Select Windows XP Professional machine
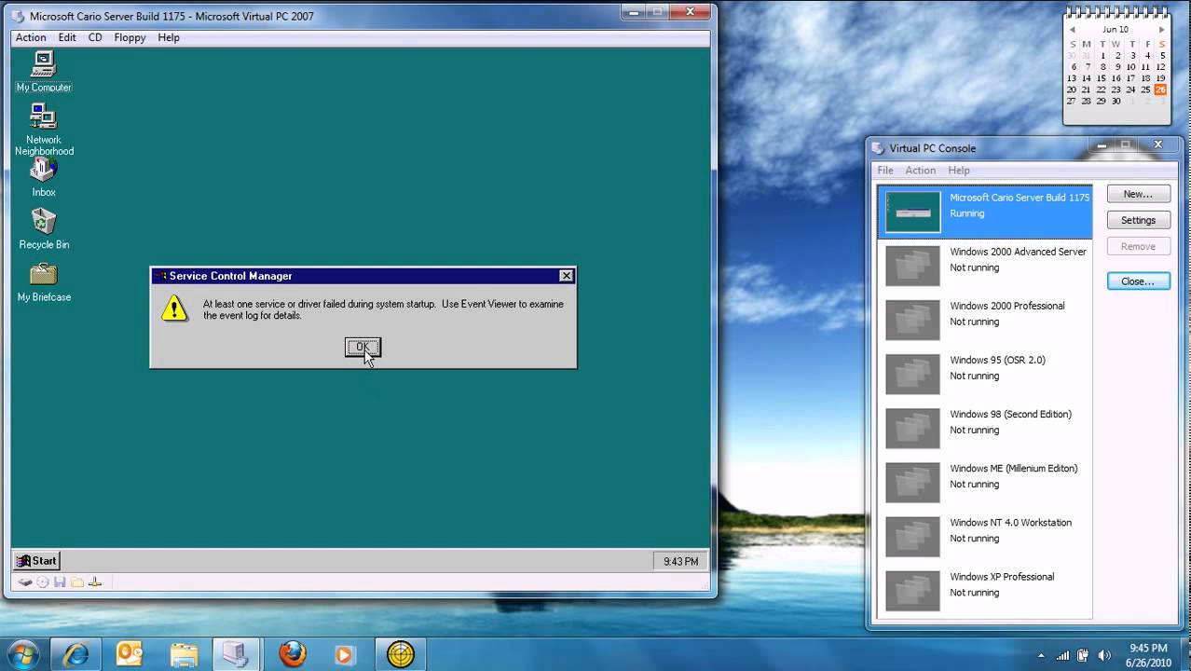This screenshot has height=671, width=1191. coord(985,591)
